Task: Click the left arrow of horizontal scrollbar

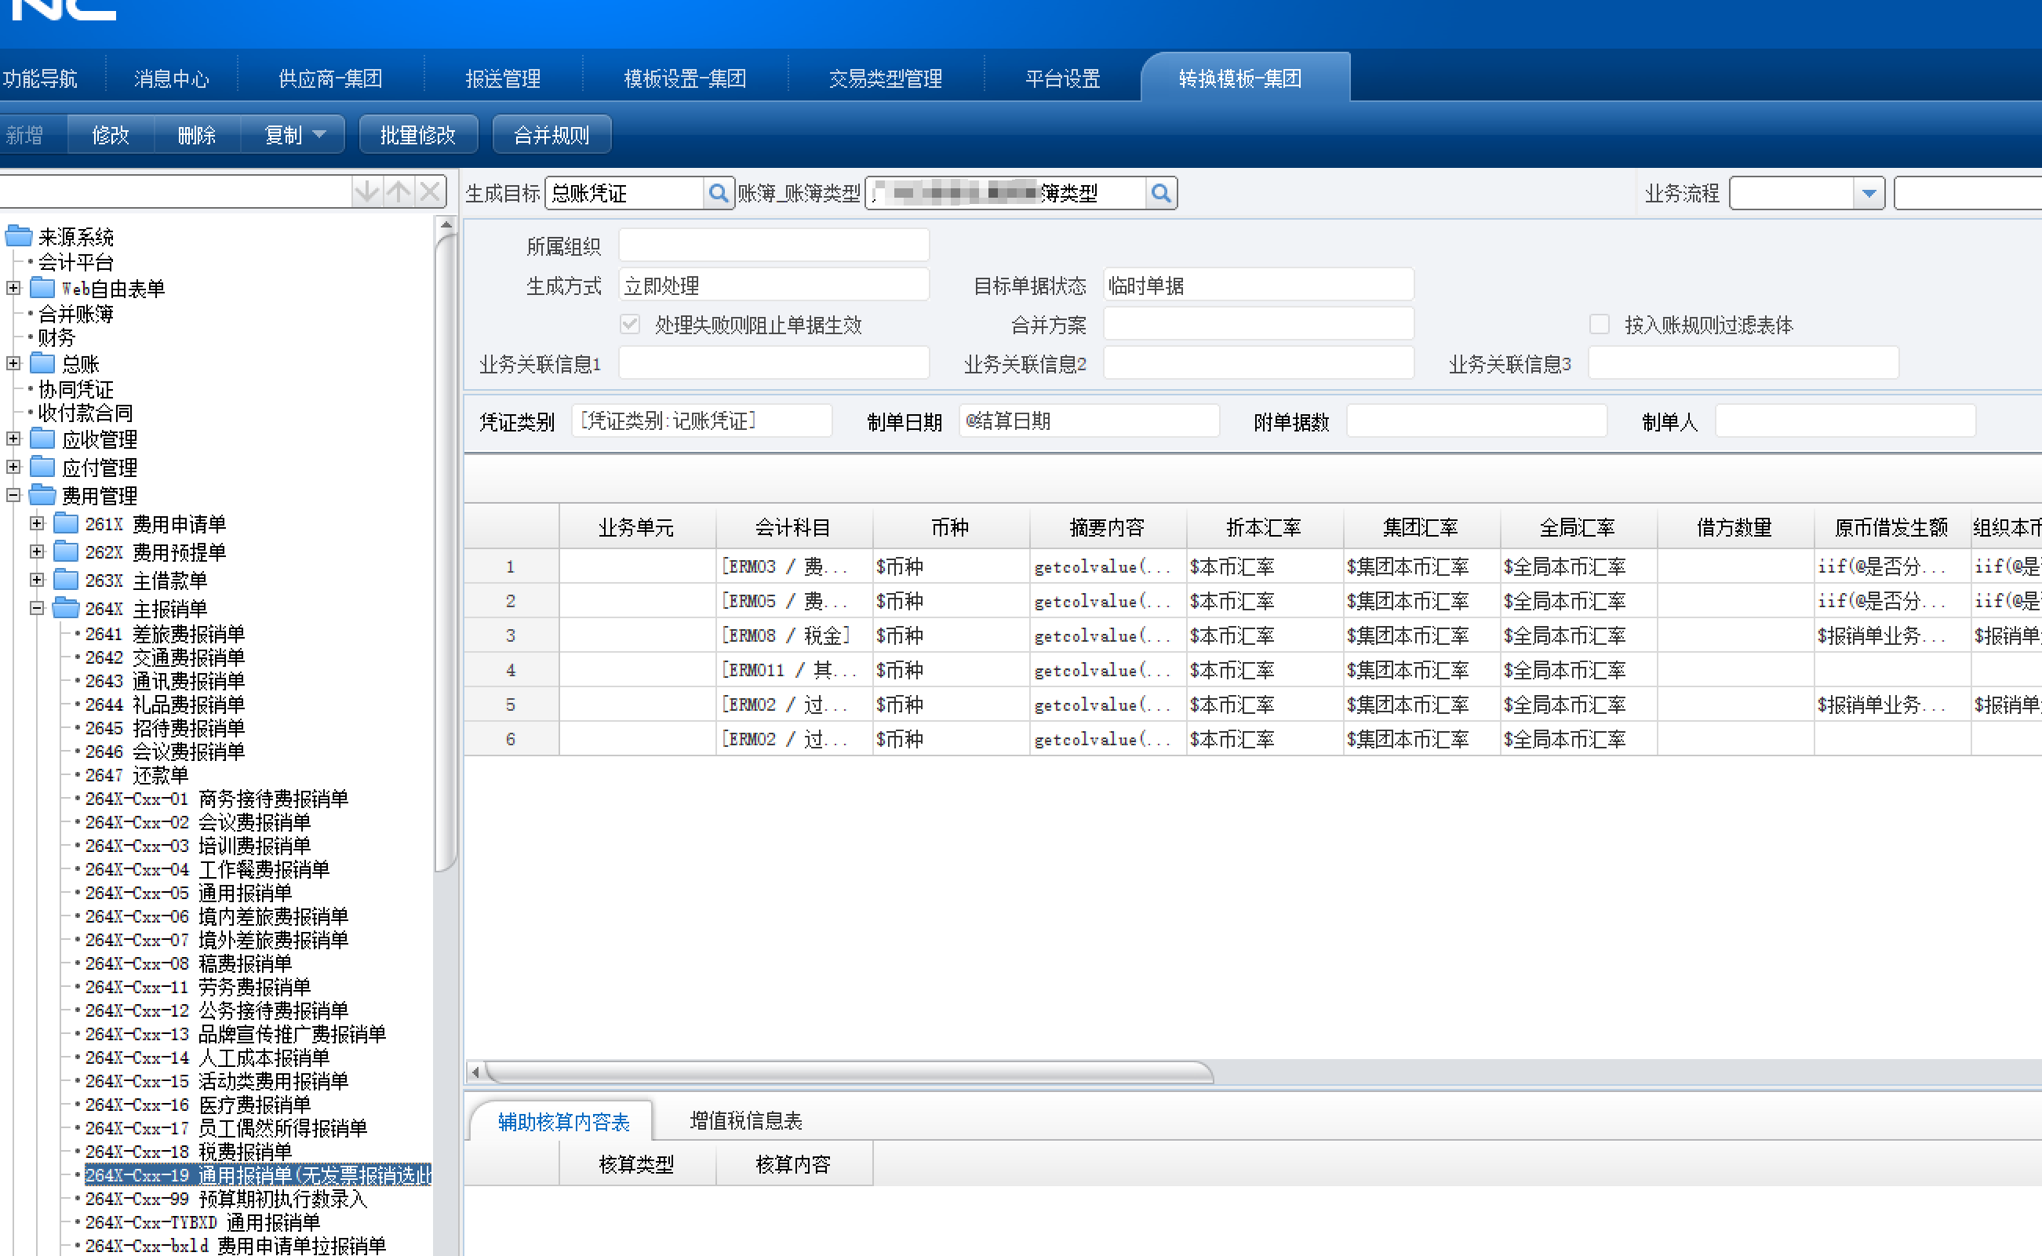Action: tap(475, 1072)
